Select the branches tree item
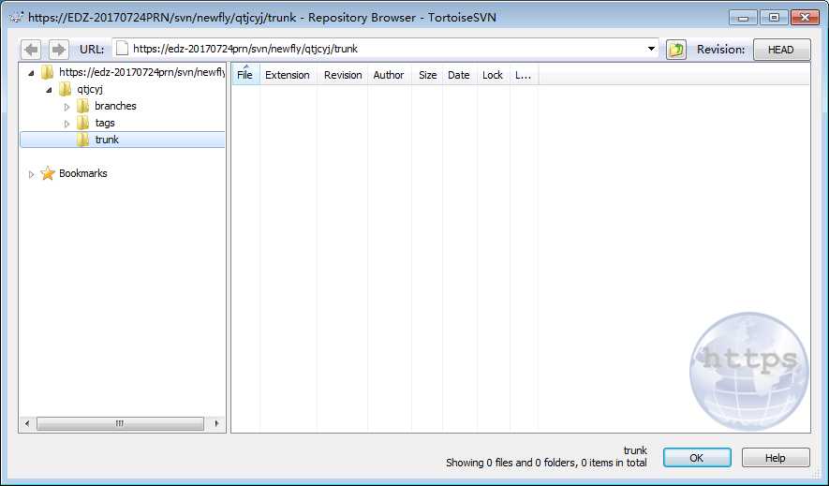The width and height of the screenshot is (829, 486). pos(115,106)
